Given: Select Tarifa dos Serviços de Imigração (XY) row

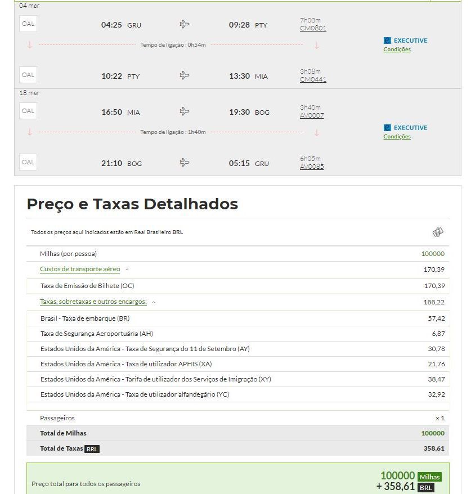Looking at the screenshot, I should [x=238, y=379].
